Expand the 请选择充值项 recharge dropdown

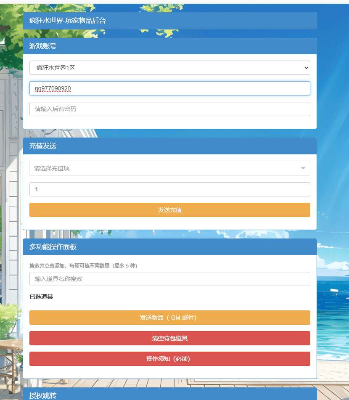pyautogui.click(x=169, y=168)
